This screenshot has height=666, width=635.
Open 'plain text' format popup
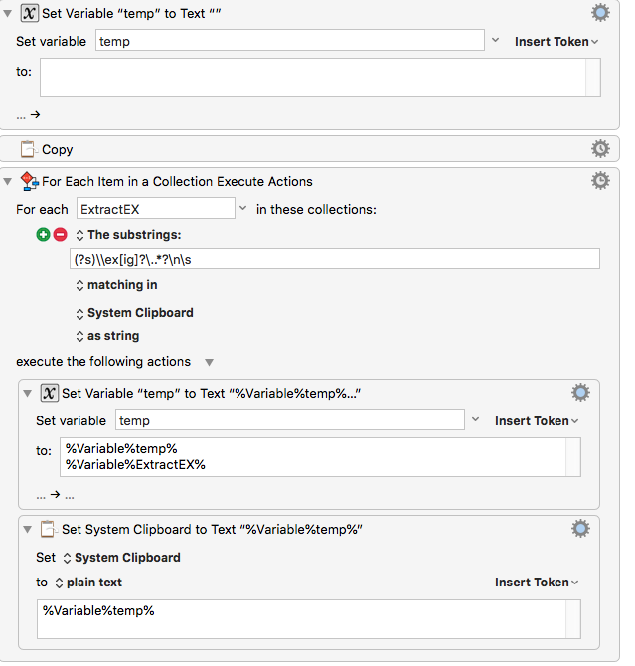88,583
